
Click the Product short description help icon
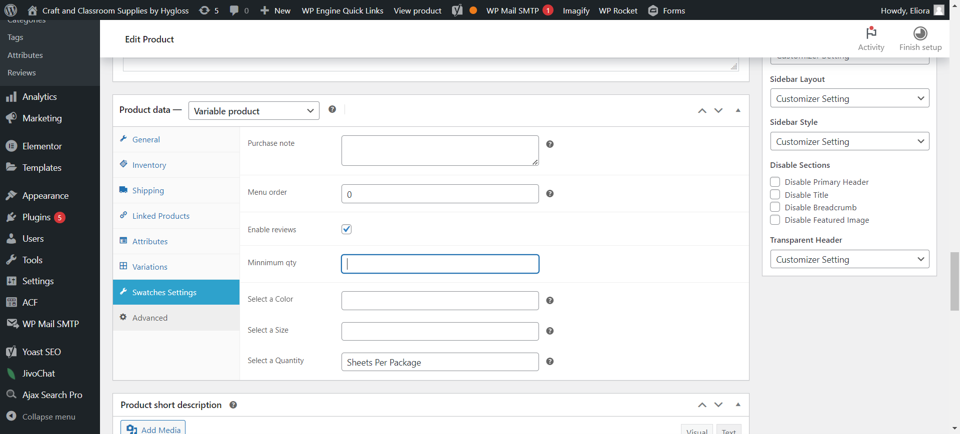(x=233, y=405)
